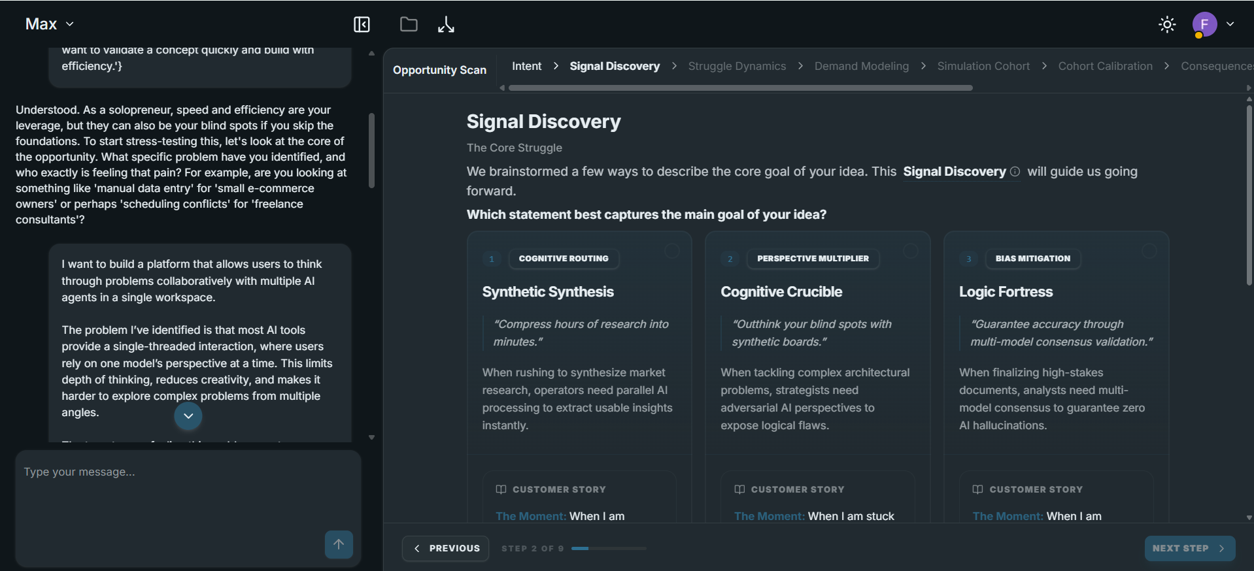
Task: Click the Consequence step in breadcrumb
Action: (1217, 66)
